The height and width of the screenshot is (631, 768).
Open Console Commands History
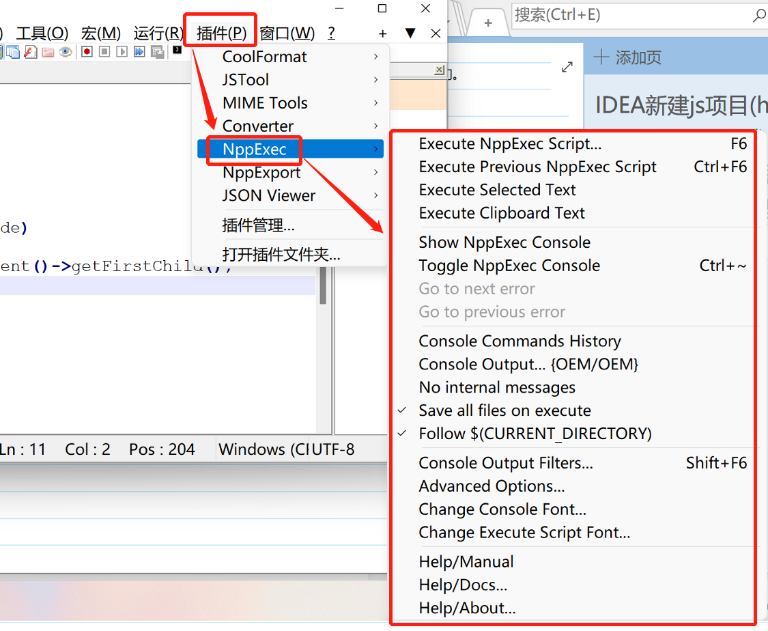tap(520, 341)
